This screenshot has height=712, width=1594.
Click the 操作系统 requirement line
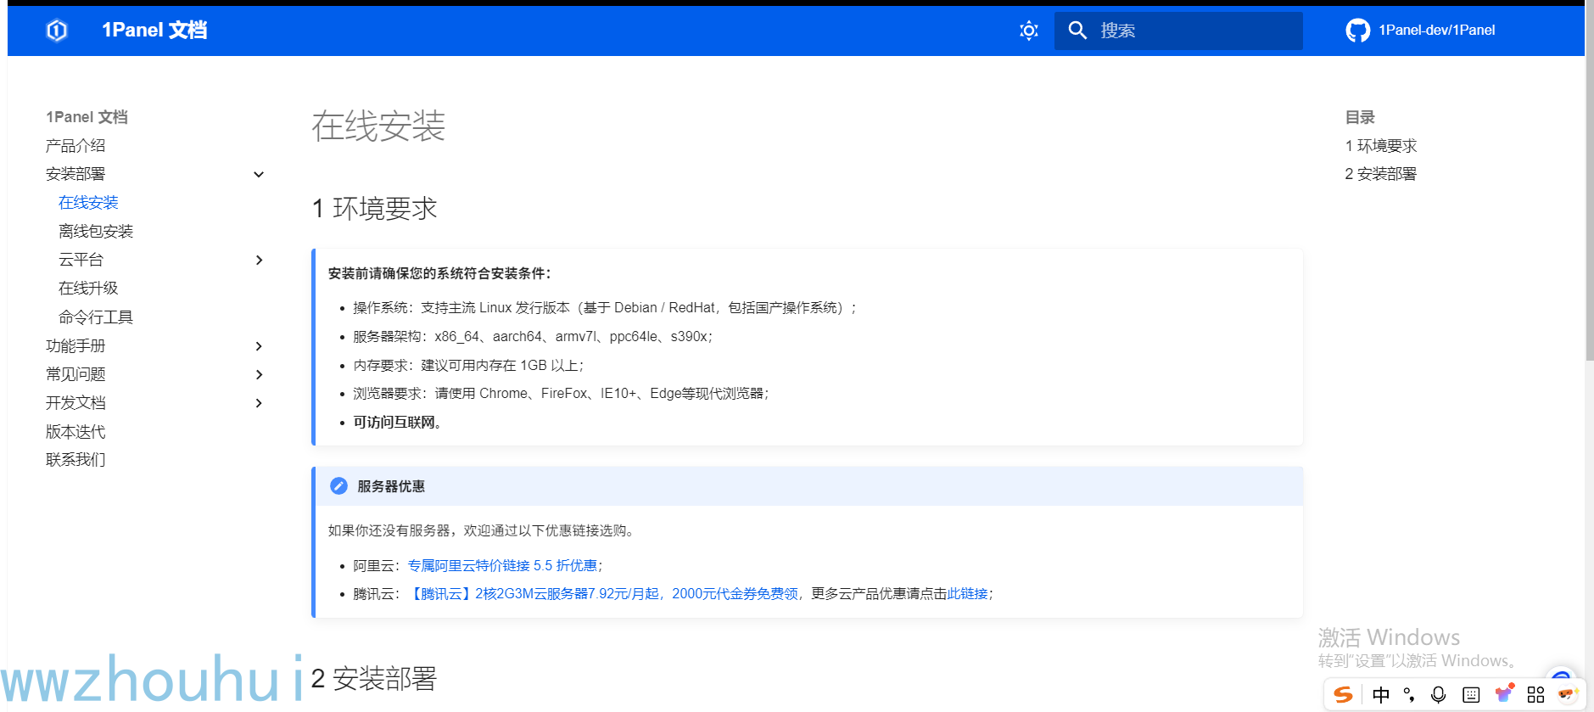(x=605, y=308)
